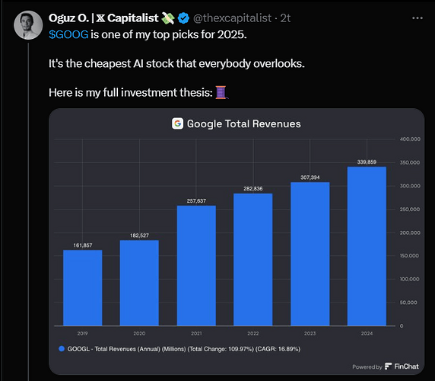Click the Google G logo icon
The image size is (435, 381).
click(x=177, y=123)
